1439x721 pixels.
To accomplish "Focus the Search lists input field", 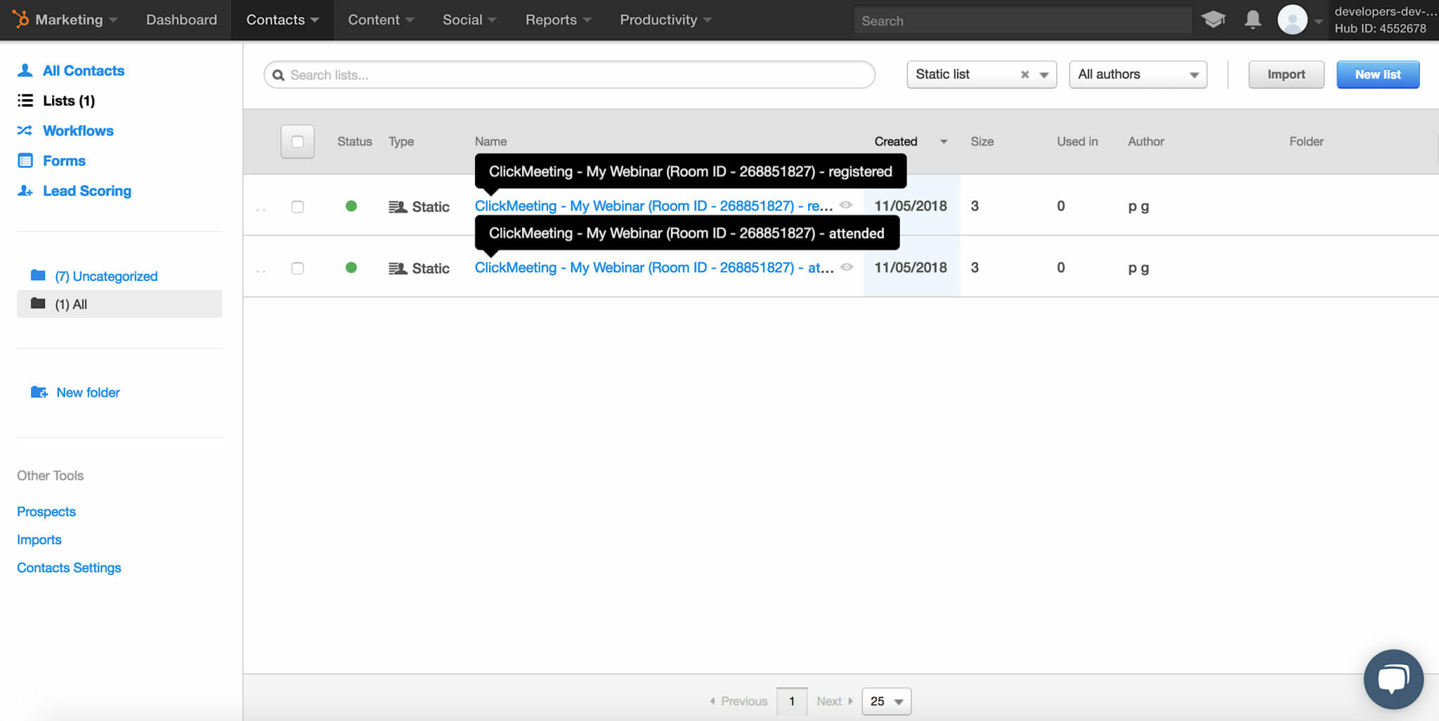I will tap(569, 74).
